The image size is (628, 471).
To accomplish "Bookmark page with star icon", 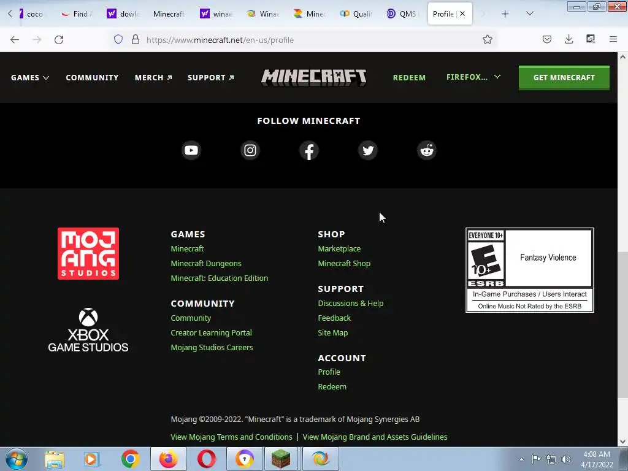I will coord(487,40).
